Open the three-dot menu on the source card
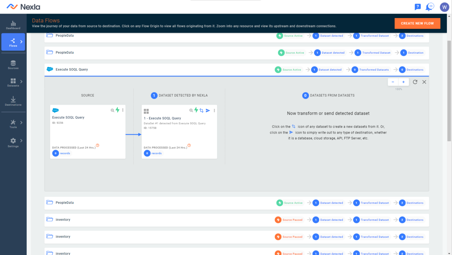This screenshot has width=452, height=255. click(123, 110)
